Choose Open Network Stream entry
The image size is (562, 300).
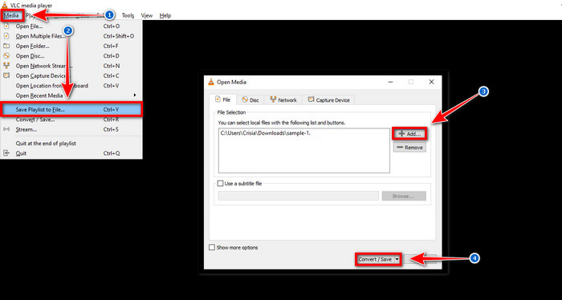pos(71,66)
